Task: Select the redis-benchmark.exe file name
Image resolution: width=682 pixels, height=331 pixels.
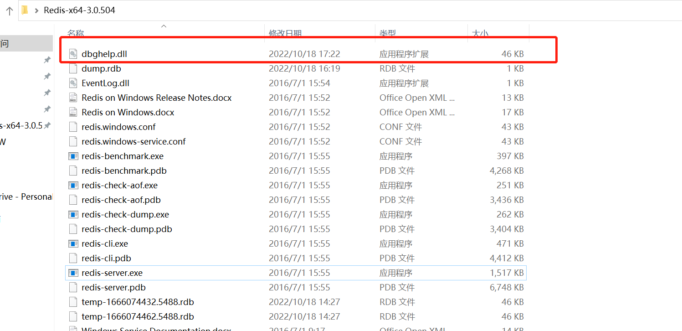Action: (x=123, y=156)
